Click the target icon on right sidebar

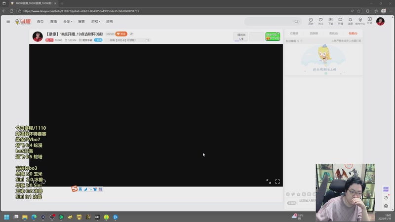(386, 206)
